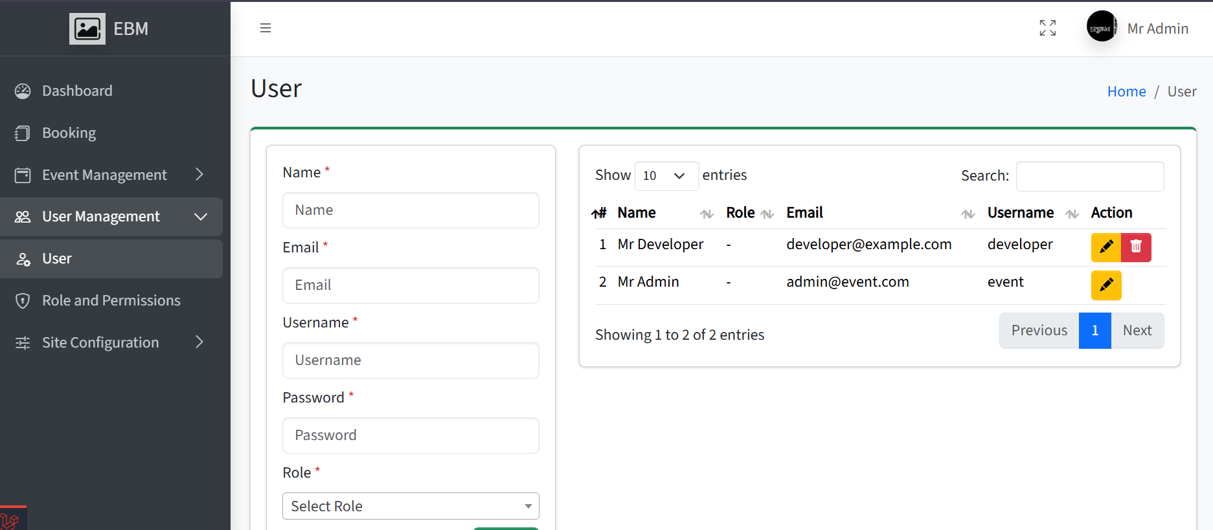Delete the Mr Developer user
1213x530 pixels.
pos(1136,247)
